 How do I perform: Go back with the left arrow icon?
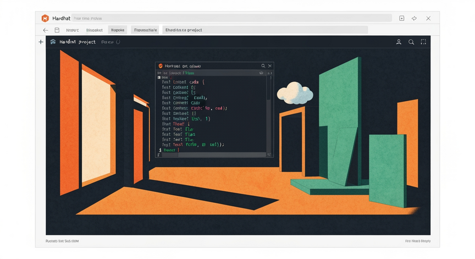pyautogui.click(x=46, y=30)
